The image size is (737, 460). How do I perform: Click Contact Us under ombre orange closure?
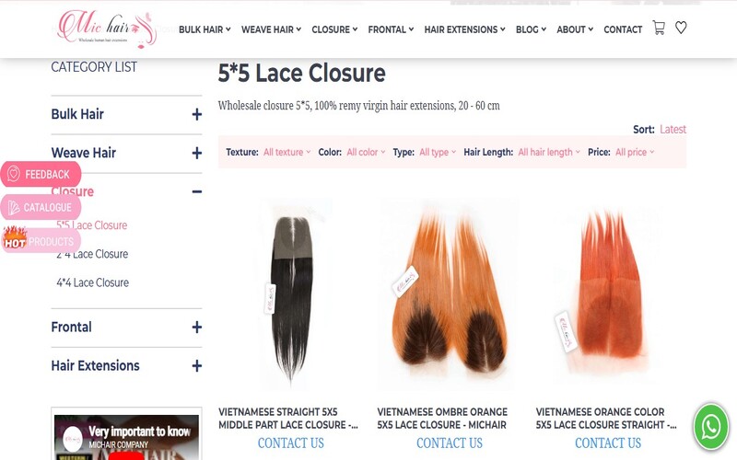[x=450, y=443]
